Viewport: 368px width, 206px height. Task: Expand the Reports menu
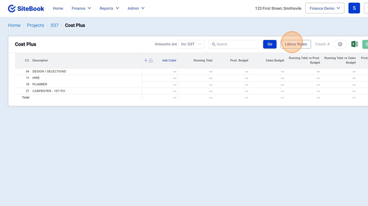pos(109,8)
